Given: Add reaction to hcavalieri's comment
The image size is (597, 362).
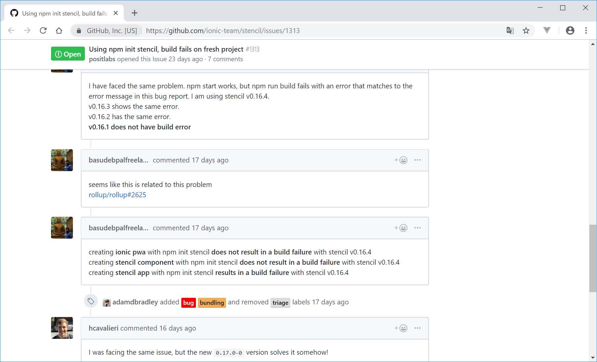Looking at the screenshot, I should 401,328.
